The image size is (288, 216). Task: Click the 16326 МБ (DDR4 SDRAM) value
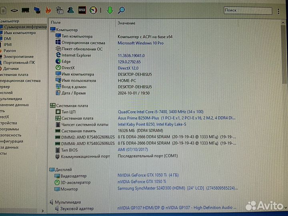click(140, 130)
